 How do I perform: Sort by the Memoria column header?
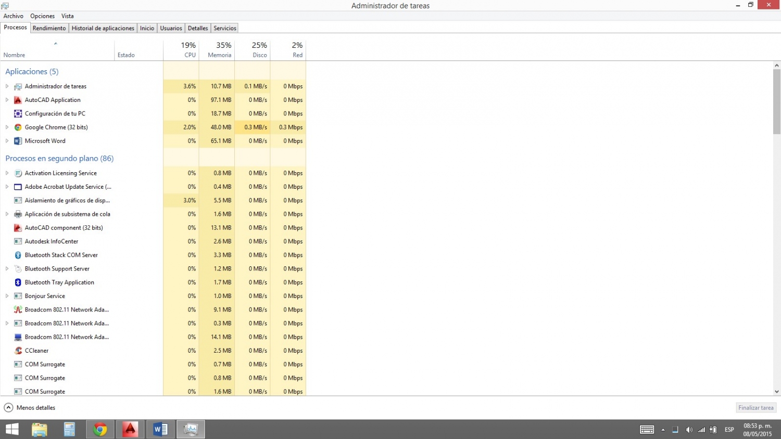217,50
